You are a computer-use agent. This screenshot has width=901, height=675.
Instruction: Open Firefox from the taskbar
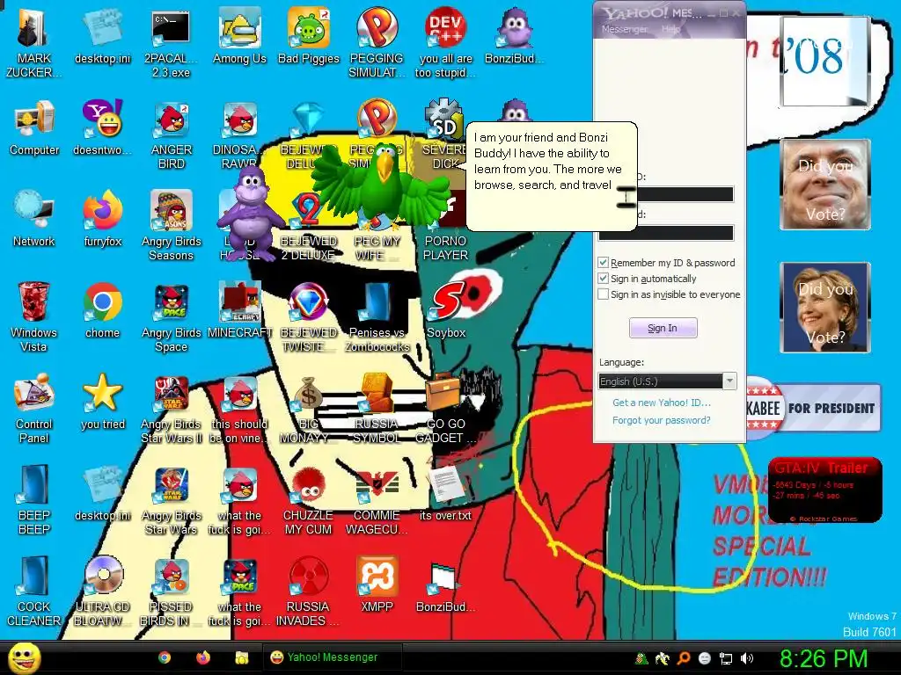(x=203, y=657)
